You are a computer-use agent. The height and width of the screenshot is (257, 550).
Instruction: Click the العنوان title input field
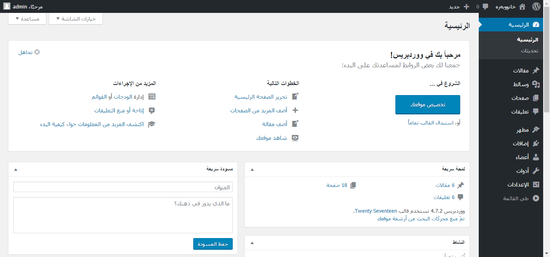point(123,187)
